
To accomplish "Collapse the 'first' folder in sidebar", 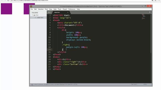I will click(32, 15).
